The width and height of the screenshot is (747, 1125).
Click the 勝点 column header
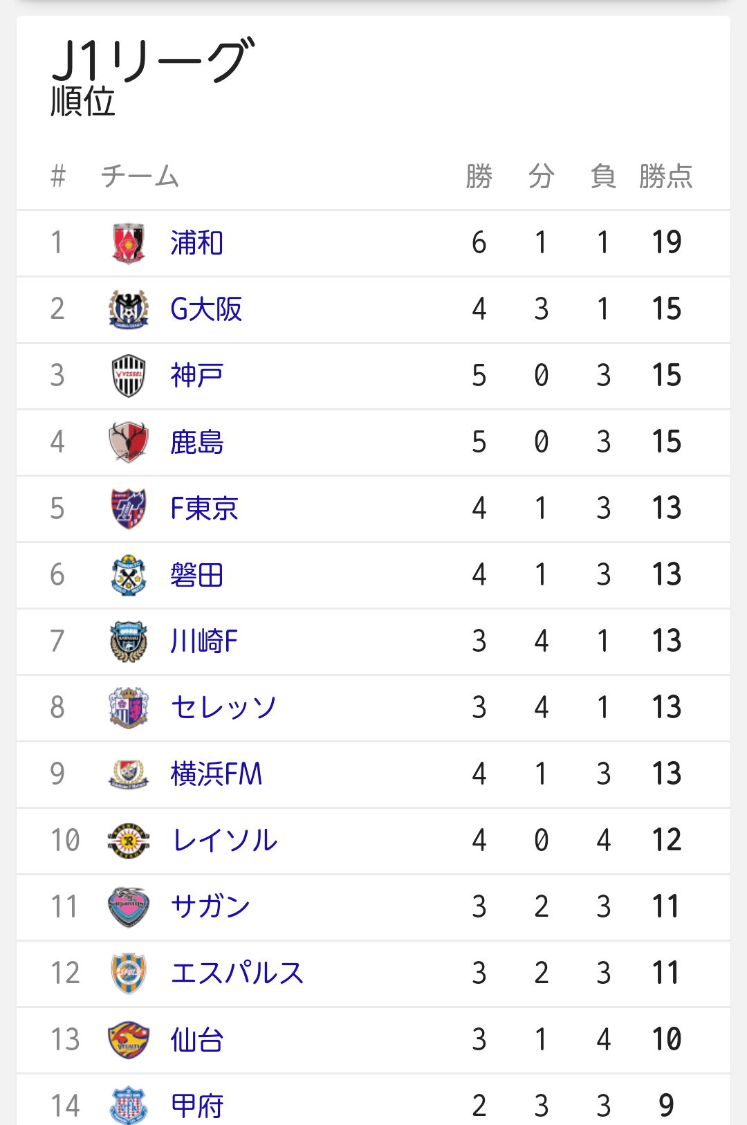(x=666, y=176)
